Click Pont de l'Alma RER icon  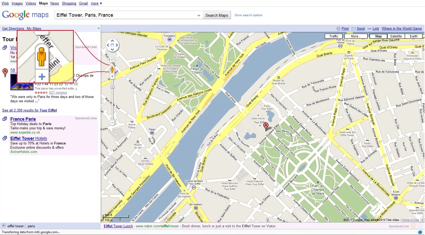point(340,46)
